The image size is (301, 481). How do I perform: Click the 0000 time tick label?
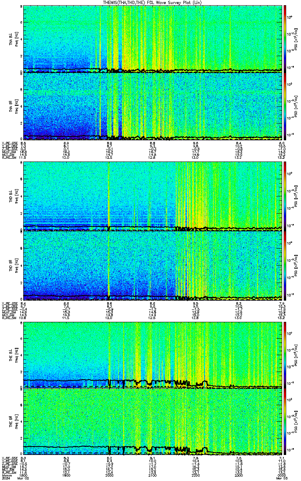pyautogui.click(x=282, y=475)
